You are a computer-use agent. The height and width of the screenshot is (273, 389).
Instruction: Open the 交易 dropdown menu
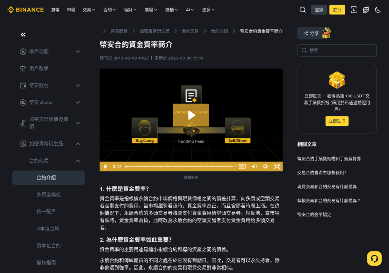[89, 9]
